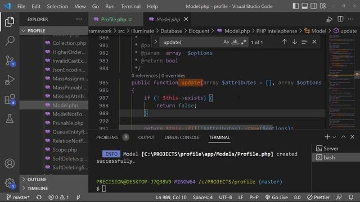
Task: Expand the OUTLINE section
Action: [x=53, y=180]
